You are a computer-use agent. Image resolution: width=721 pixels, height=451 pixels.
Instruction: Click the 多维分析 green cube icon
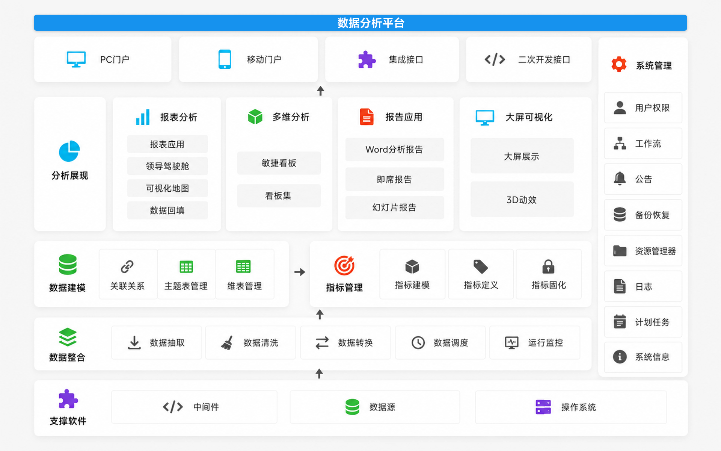(255, 117)
